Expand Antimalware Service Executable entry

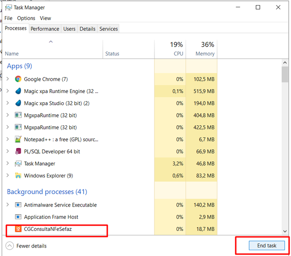tap(8, 204)
